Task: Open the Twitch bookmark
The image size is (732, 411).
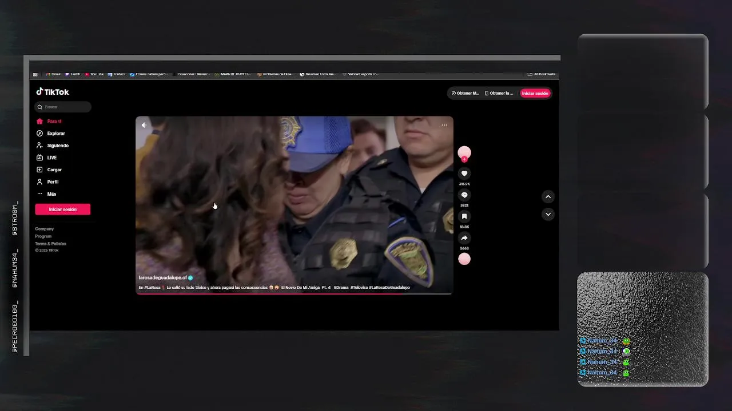Action: (x=73, y=74)
